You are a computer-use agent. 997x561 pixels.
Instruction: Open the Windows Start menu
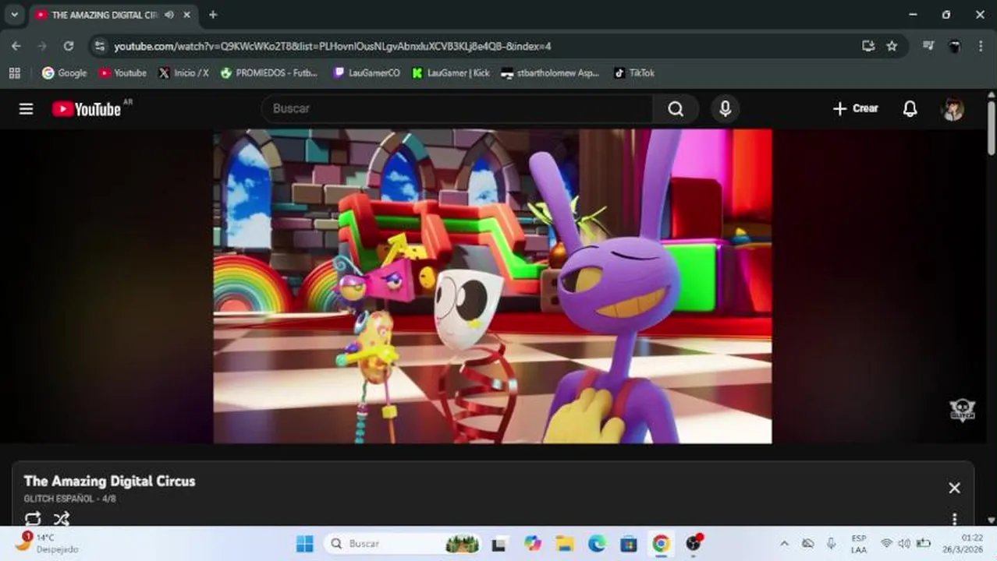(305, 543)
